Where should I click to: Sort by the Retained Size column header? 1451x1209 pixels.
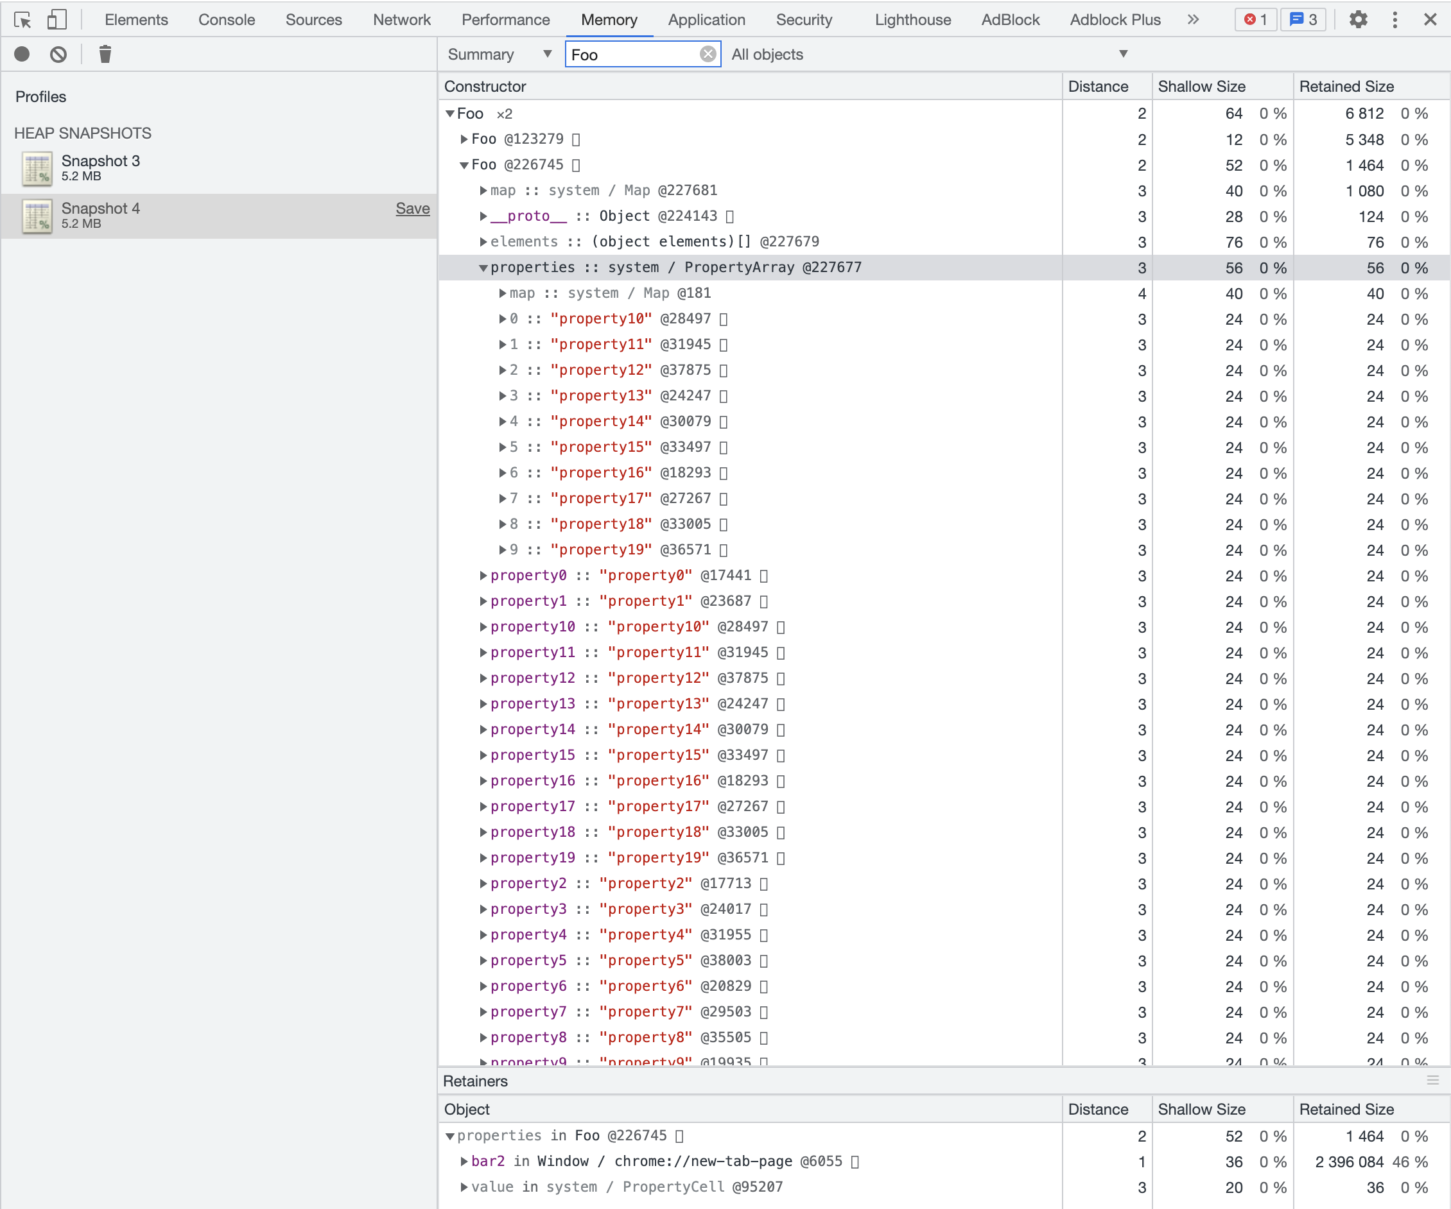[x=1346, y=86]
